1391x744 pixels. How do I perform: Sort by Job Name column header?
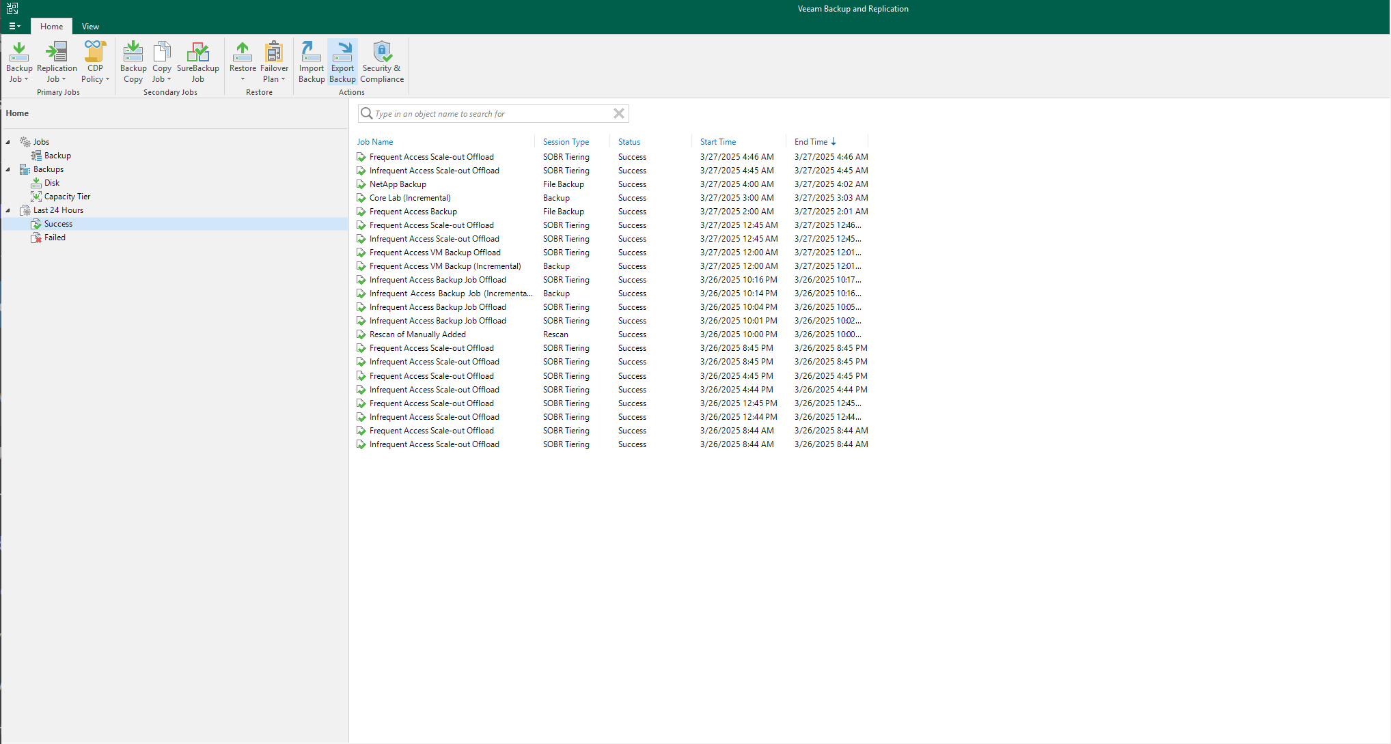[x=375, y=142]
